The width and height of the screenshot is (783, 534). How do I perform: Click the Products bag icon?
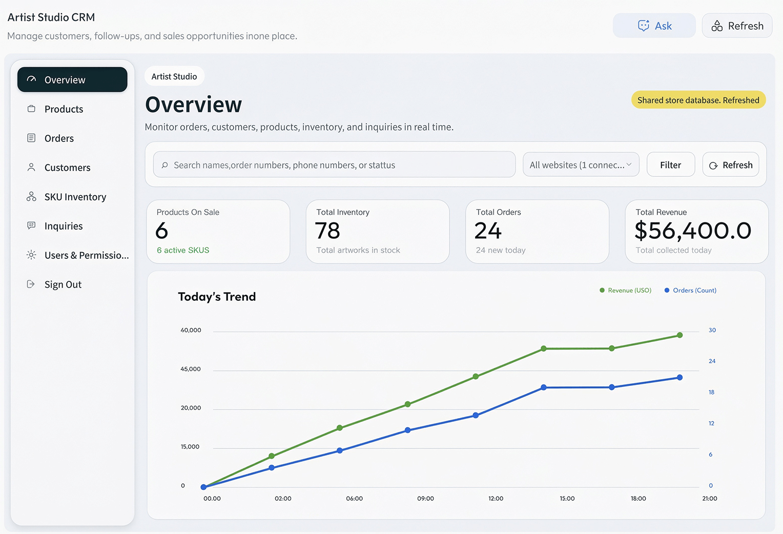point(31,109)
